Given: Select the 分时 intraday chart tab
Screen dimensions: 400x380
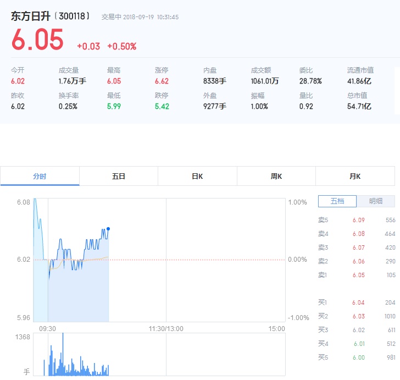Looking at the screenshot, I should (40, 177).
